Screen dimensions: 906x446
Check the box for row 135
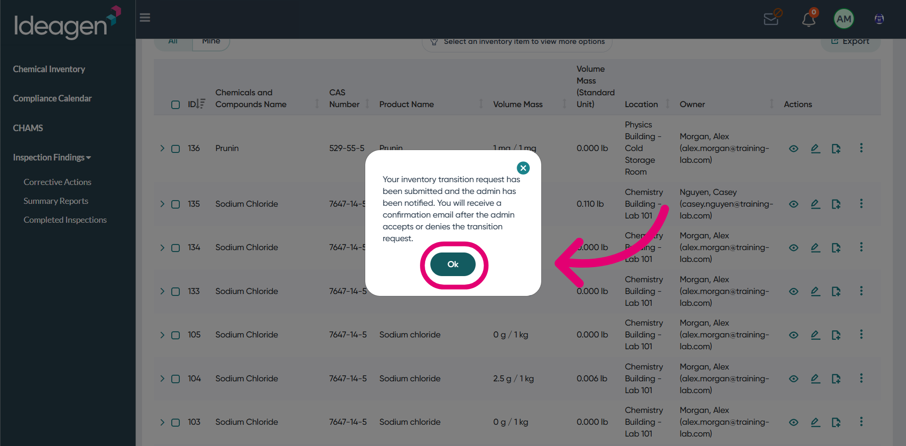176,204
